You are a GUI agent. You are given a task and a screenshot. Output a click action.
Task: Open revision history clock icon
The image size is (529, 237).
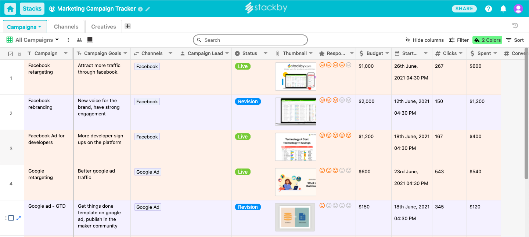pos(515,25)
